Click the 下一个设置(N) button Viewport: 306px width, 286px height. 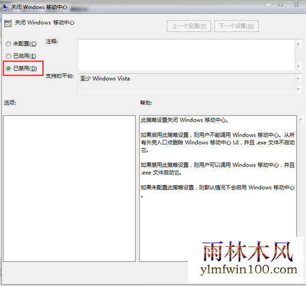[x=236, y=26]
